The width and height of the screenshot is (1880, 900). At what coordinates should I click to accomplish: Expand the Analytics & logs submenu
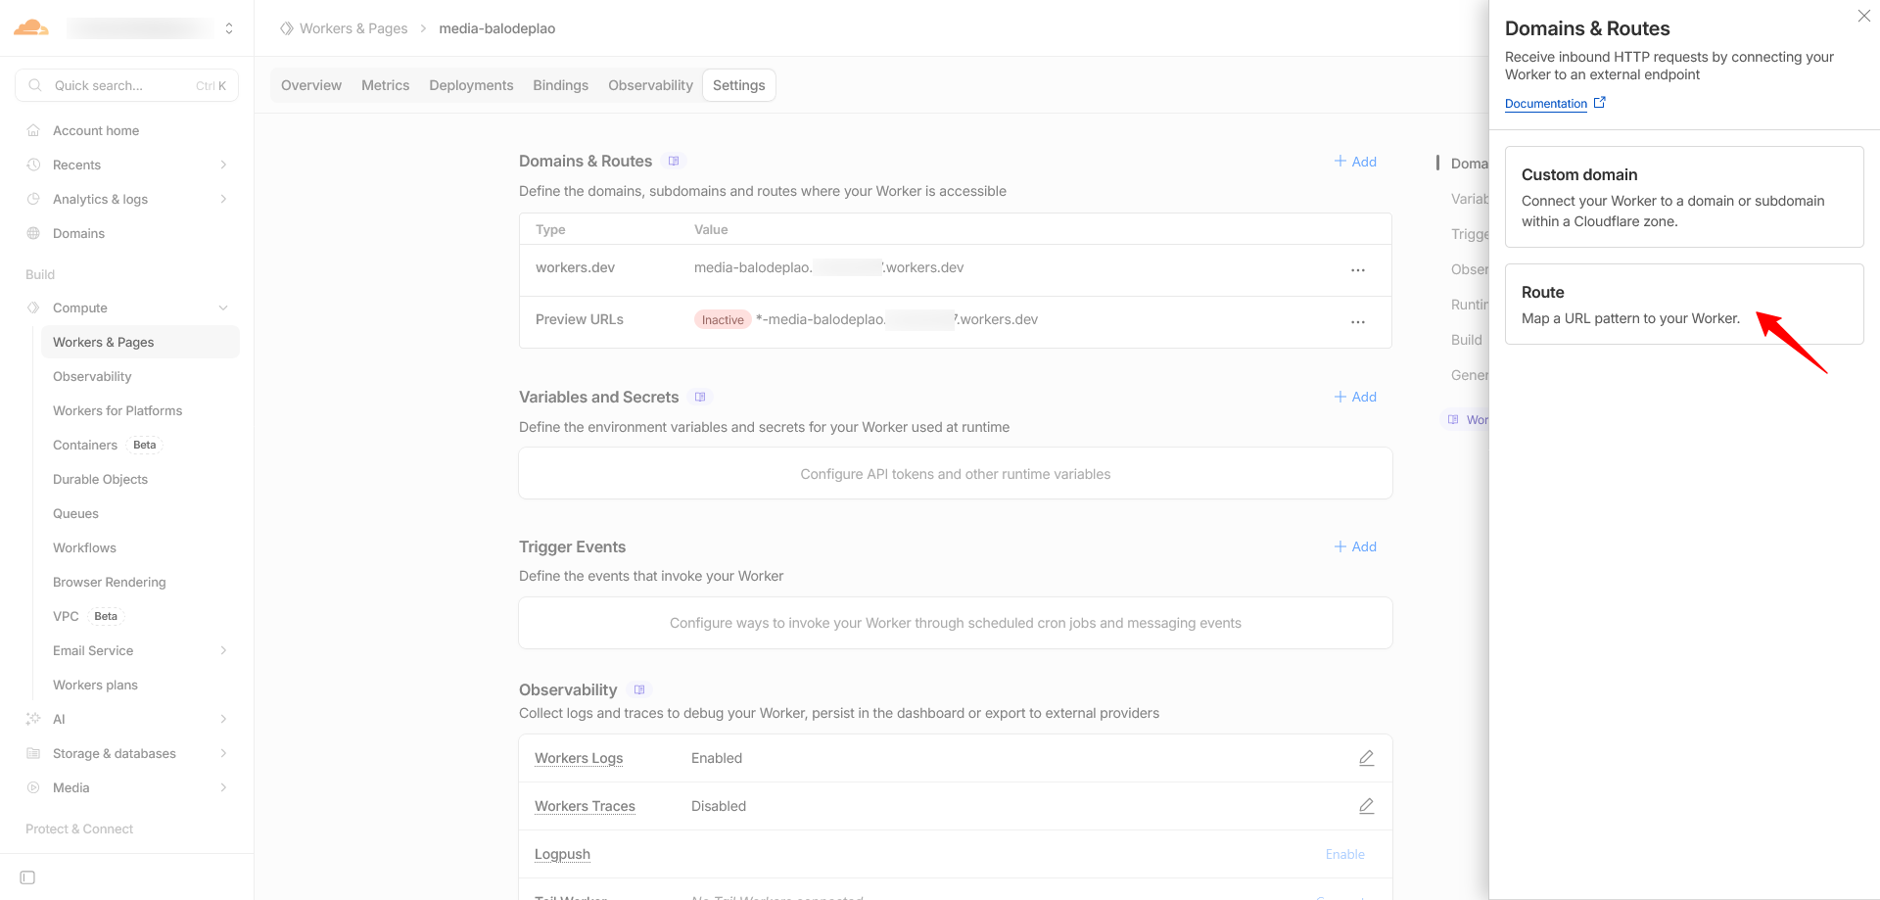click(223, 199)
